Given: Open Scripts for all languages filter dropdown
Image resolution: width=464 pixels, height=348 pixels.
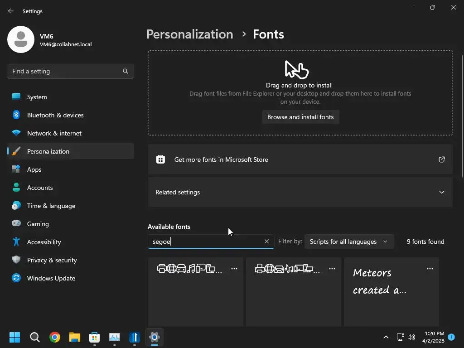Looking at the screenshot, I should [349, 242].
